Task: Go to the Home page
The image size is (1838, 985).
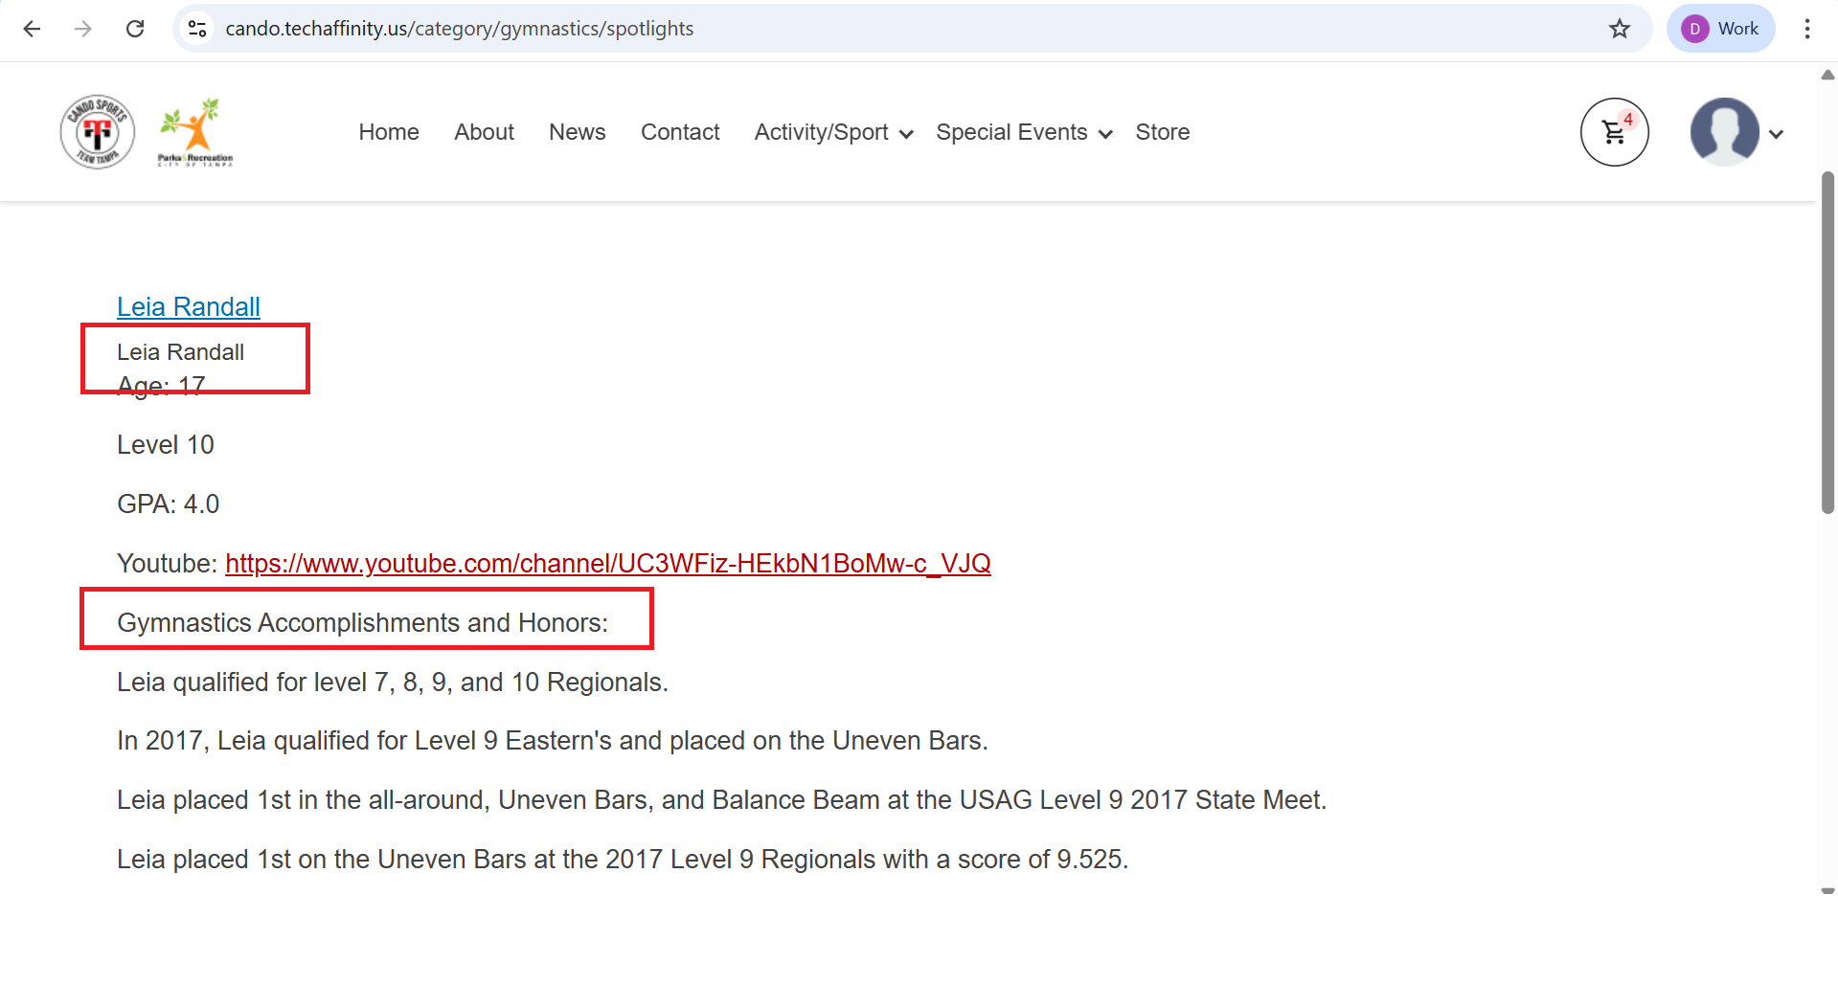Action: (388, 132)
